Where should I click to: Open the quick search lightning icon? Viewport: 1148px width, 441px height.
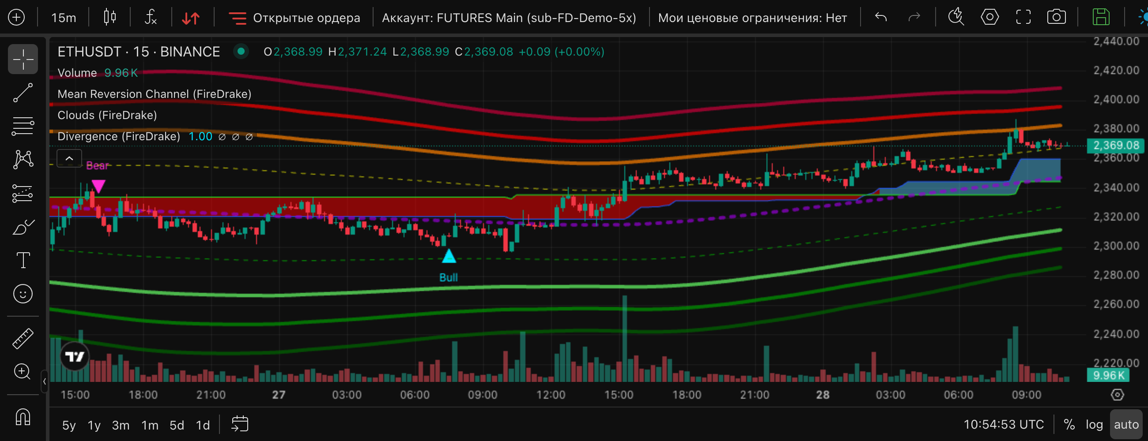[x=956, y=17]
